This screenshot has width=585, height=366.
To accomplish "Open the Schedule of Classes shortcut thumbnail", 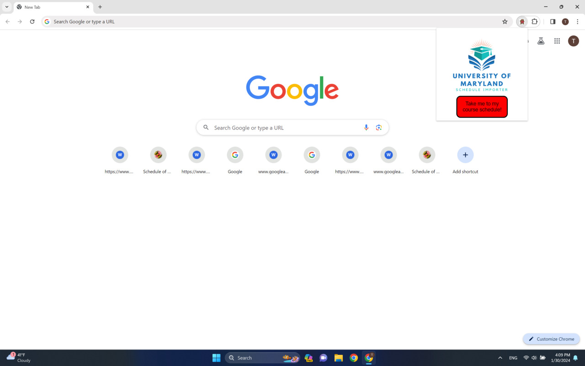I will [158, 155].
